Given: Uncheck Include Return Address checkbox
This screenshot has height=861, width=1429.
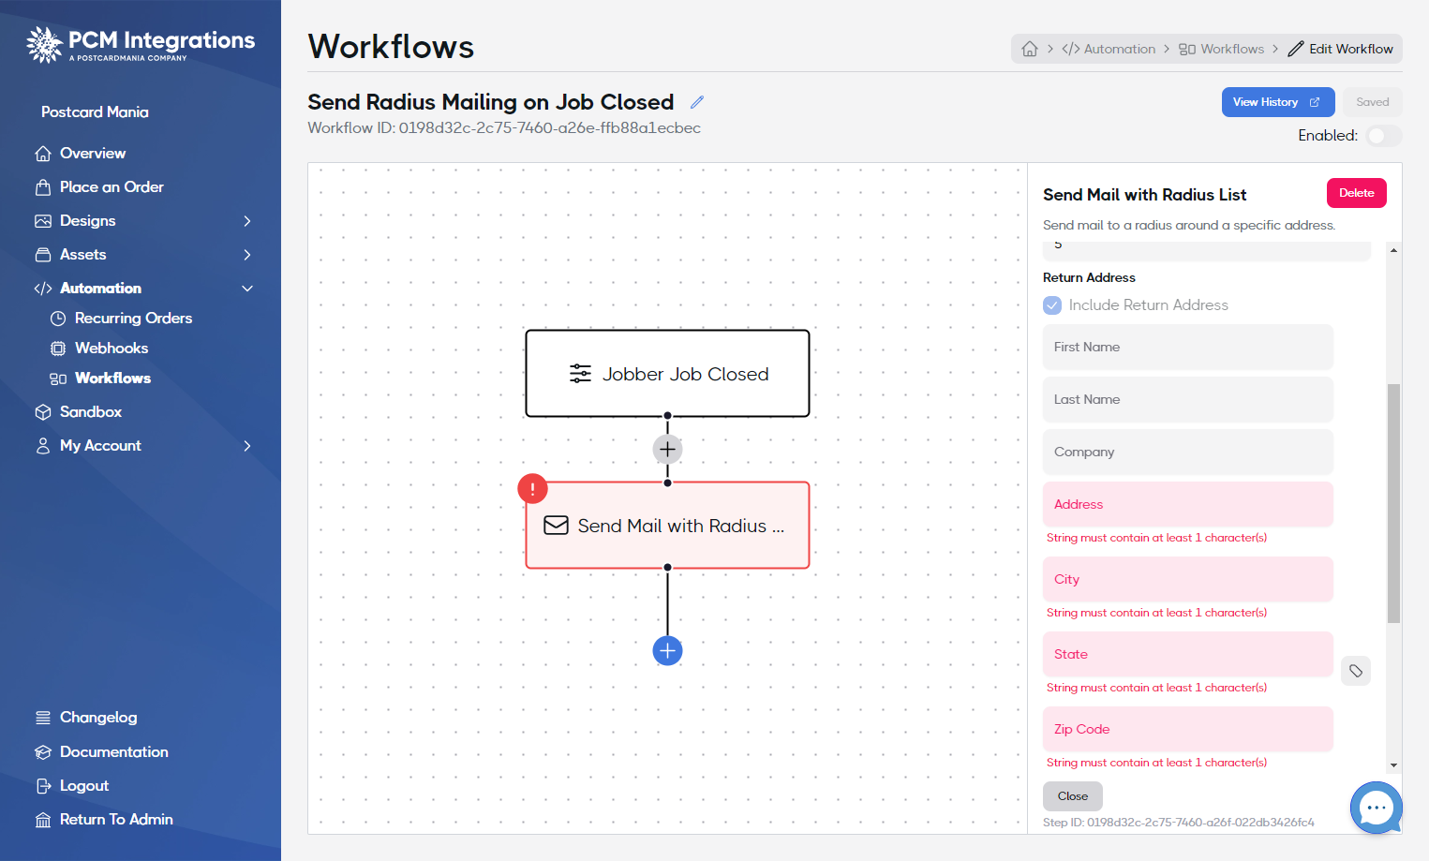Looking at the screenshot, I should [x=1052, y=305].
